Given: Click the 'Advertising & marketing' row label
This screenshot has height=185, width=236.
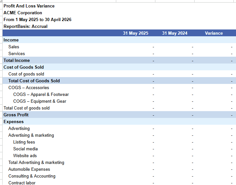Looking at the screenshot, I should 31,135.
